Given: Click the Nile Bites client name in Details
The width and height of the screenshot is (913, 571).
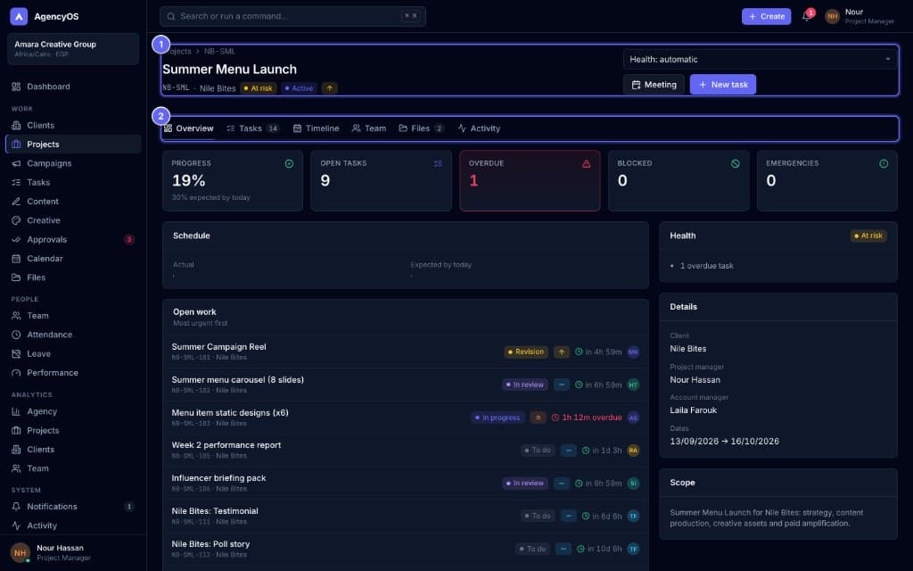Looking at the screenshot, I should [688, 349].
